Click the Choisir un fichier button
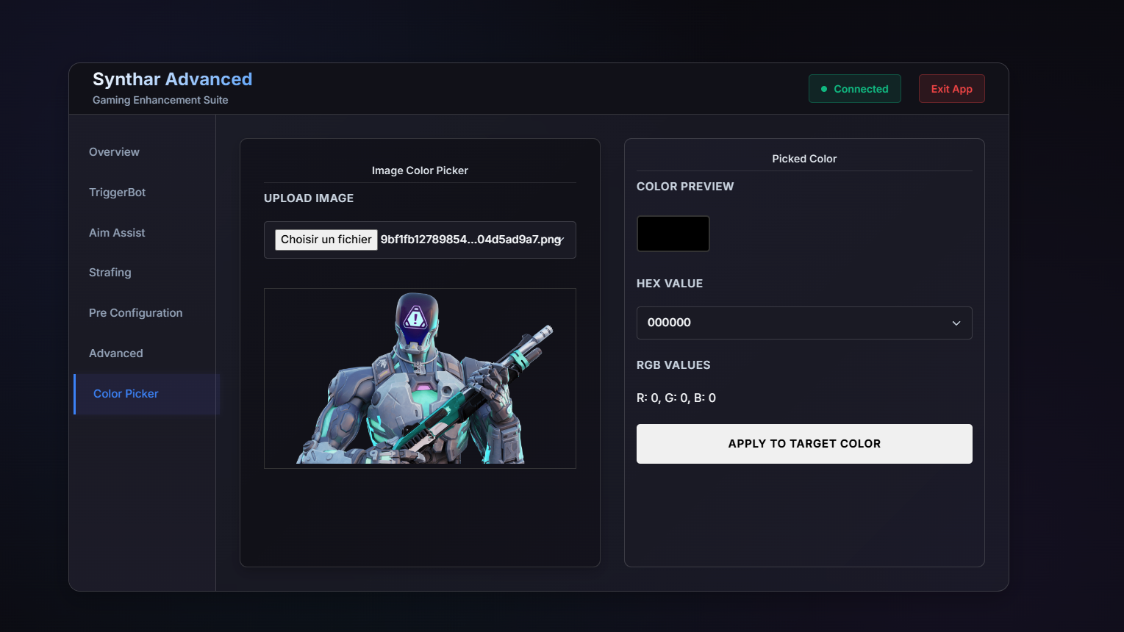 coord(326,240)
